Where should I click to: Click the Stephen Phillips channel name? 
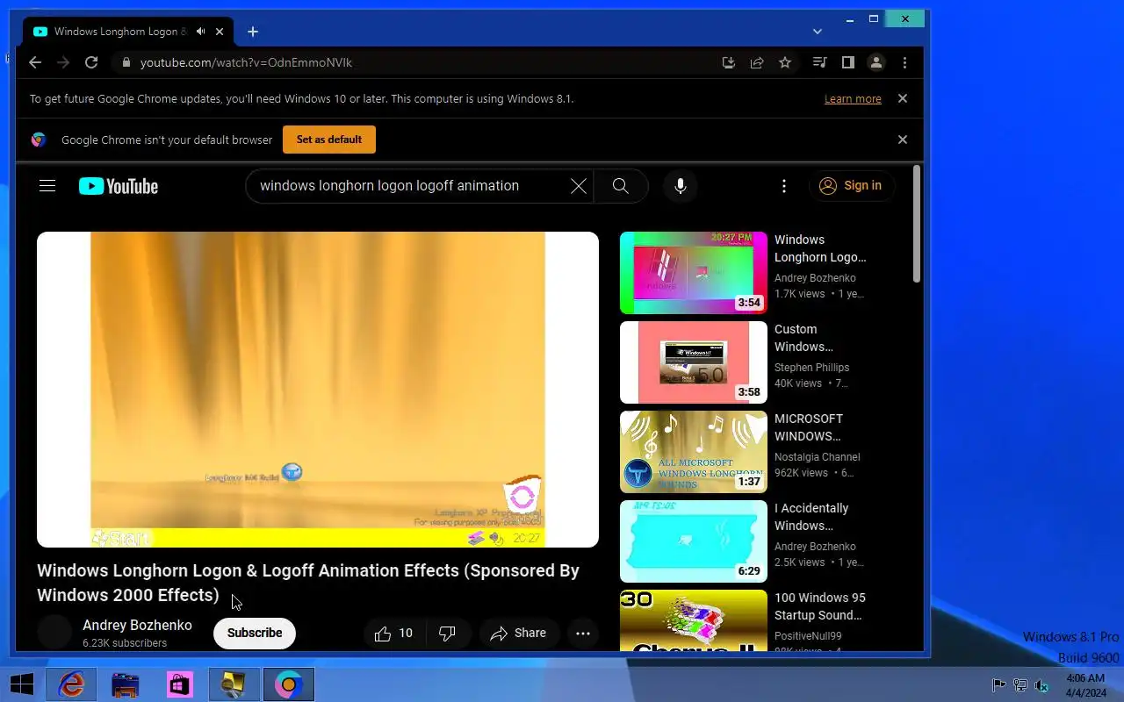tap(811, 368)
